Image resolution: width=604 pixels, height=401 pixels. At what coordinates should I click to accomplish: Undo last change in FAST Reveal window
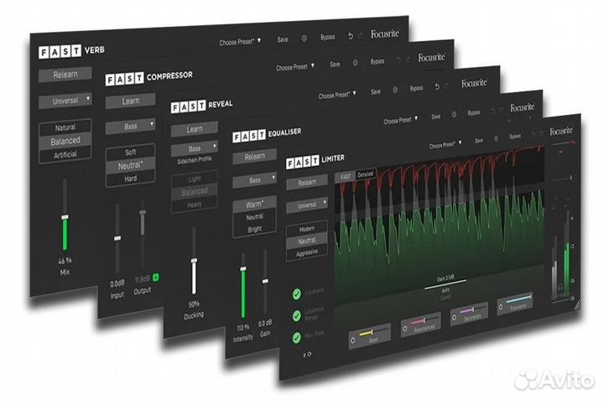click(437, 87)
